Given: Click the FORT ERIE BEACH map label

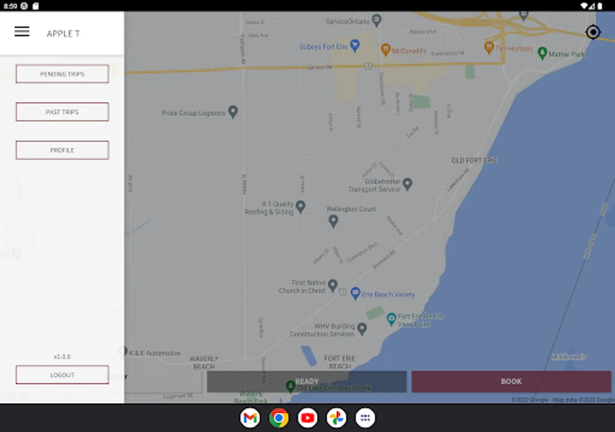Looking at the screenshot, I should click(340, 362).
